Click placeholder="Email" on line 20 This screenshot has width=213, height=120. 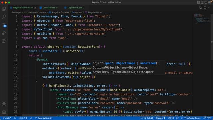(x=94, y=99)
